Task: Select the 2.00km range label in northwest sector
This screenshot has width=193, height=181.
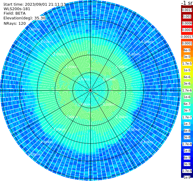Action: point(72,67)
